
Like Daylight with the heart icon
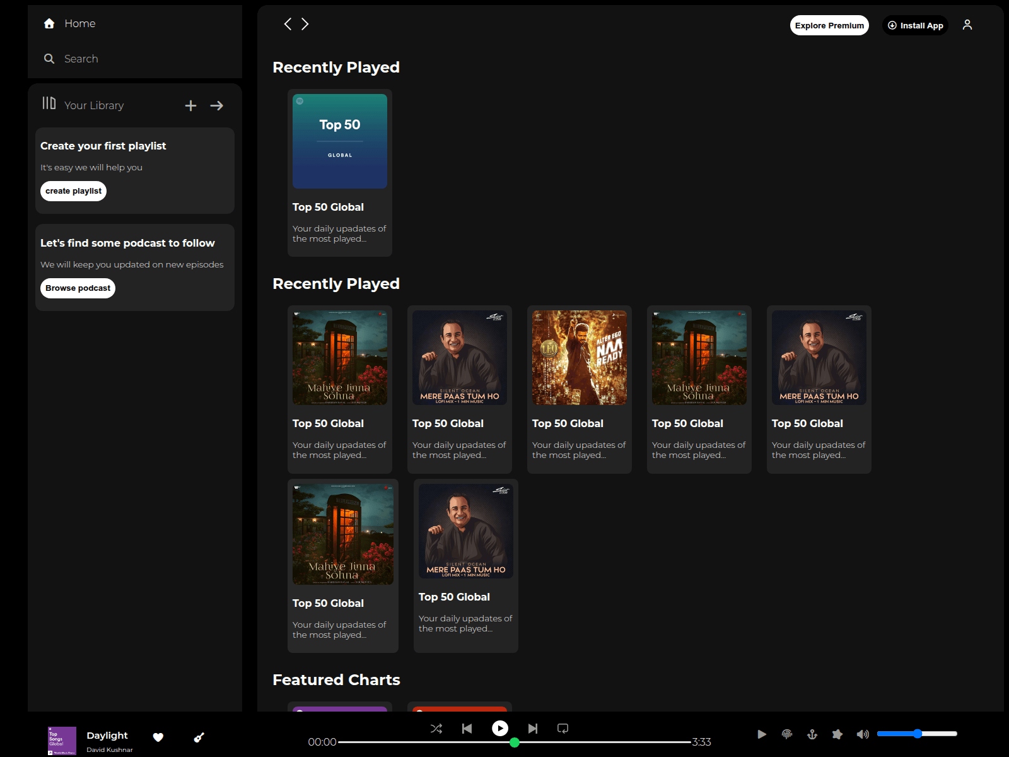(158, 737)
